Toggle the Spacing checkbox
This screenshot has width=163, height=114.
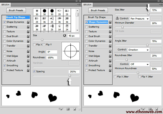pos(34,71)
